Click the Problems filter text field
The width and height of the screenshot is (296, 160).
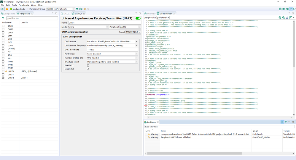(x=219, y=127)
